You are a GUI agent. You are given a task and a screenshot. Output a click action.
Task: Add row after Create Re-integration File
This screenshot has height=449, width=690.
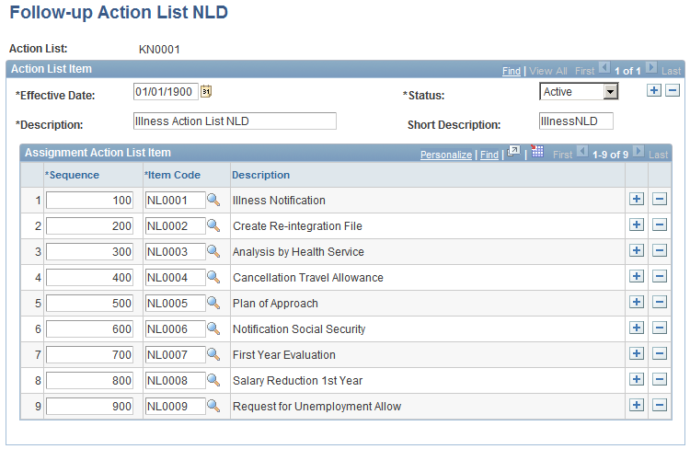click(637, 224)
